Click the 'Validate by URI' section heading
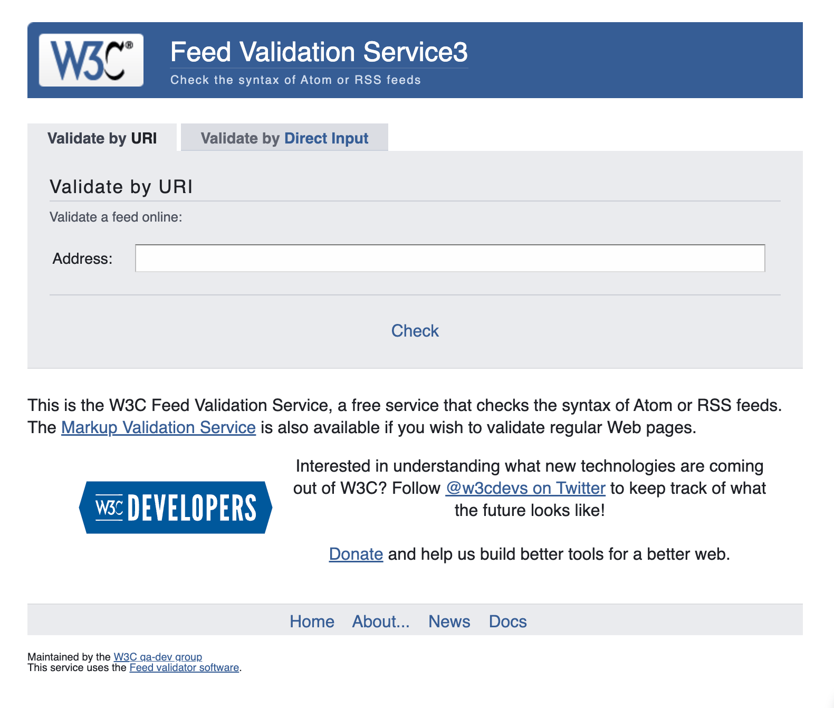The width and height of the screenshot is (834, 708). click(121, 187)
